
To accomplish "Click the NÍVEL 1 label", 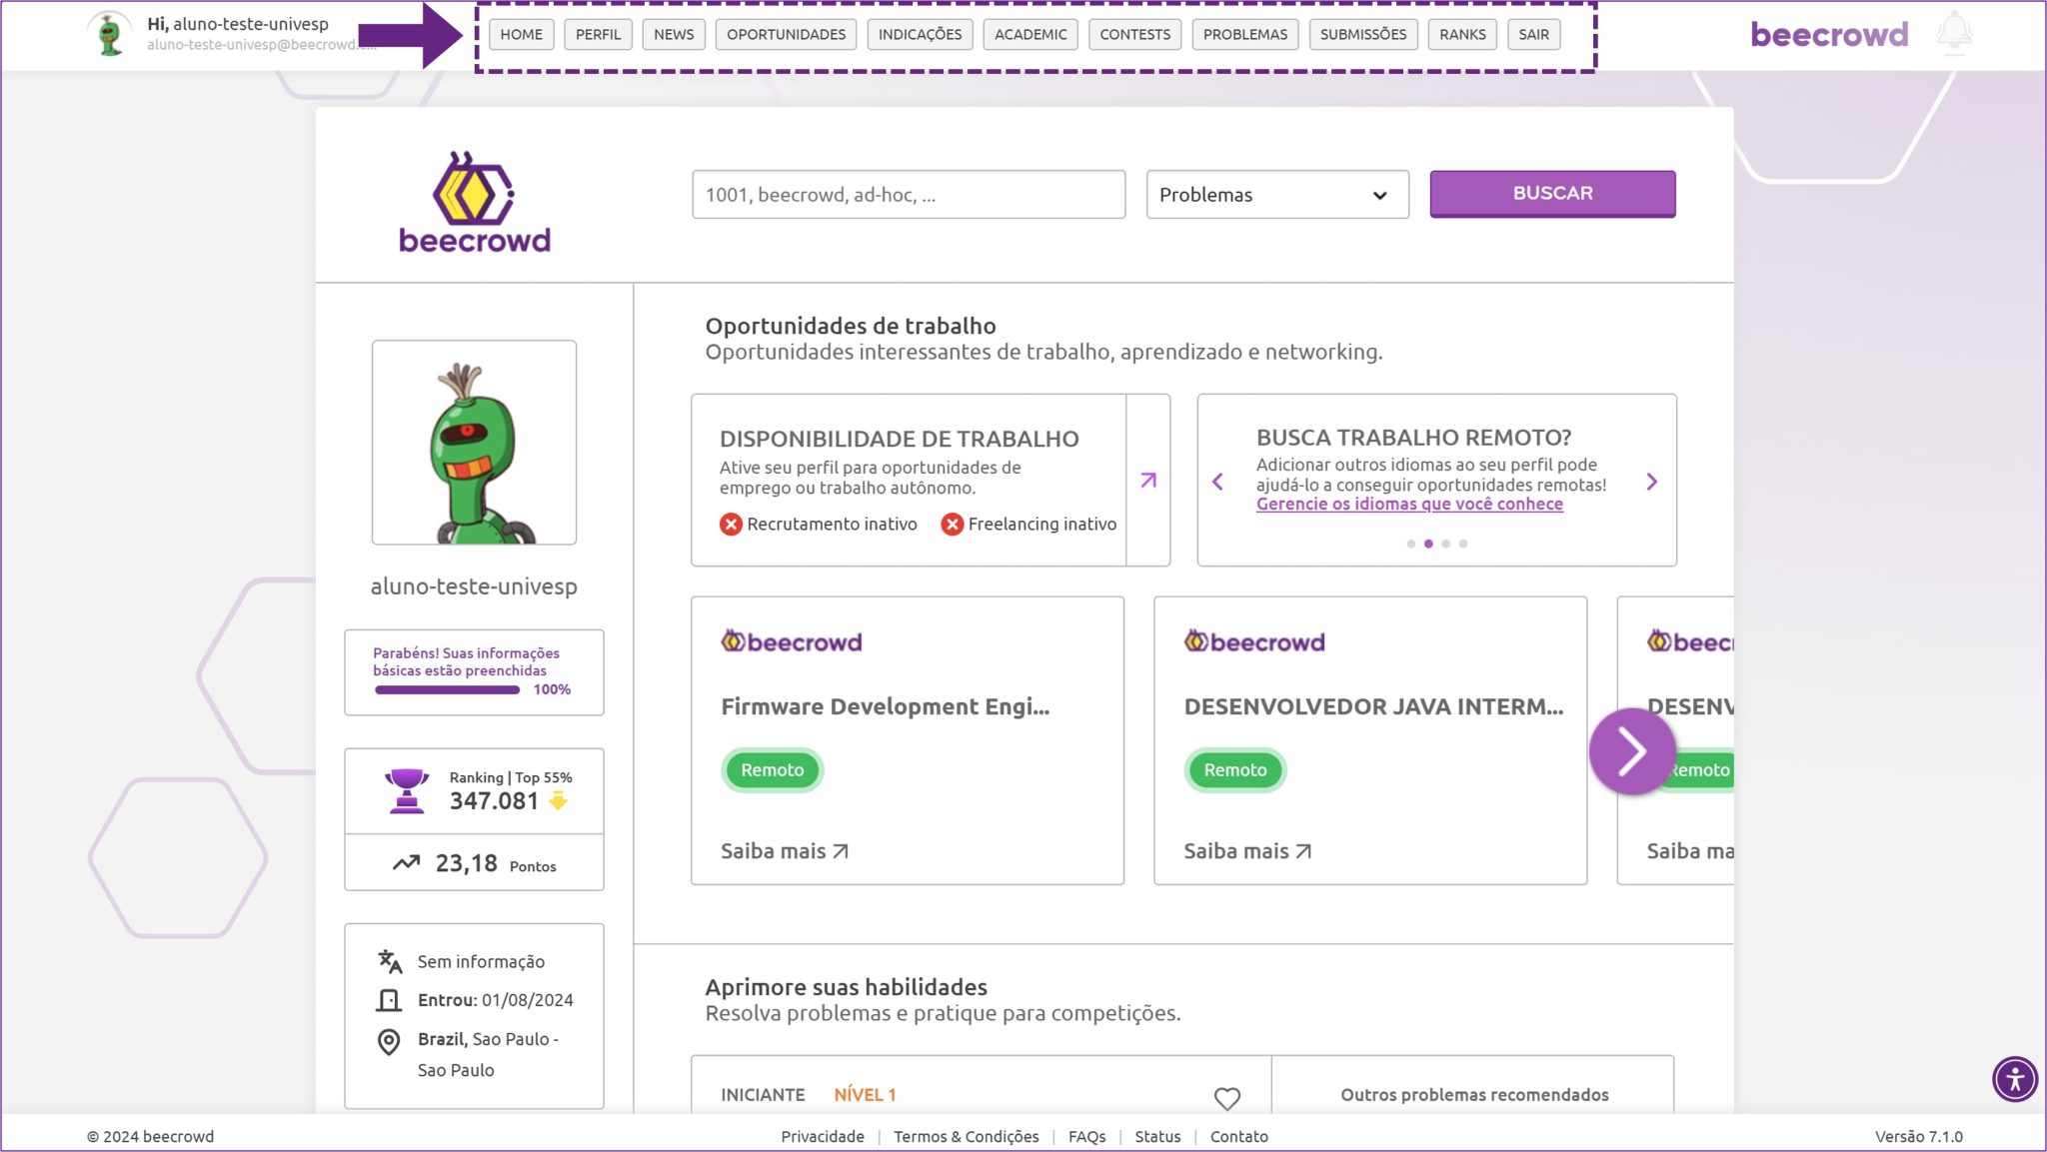I will (865, 1095).
